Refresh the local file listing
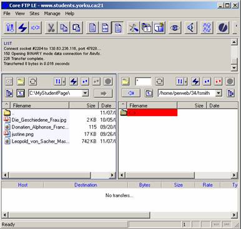 coord(32,81)
